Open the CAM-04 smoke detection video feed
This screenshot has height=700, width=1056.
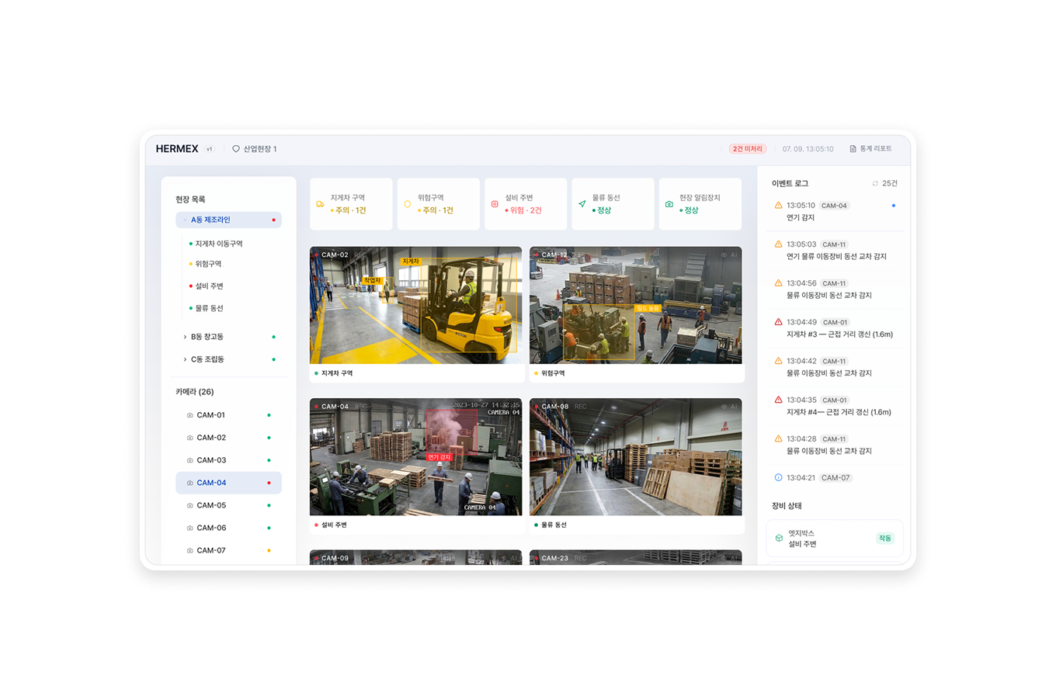pyautogui.click(x=416, y=457)
